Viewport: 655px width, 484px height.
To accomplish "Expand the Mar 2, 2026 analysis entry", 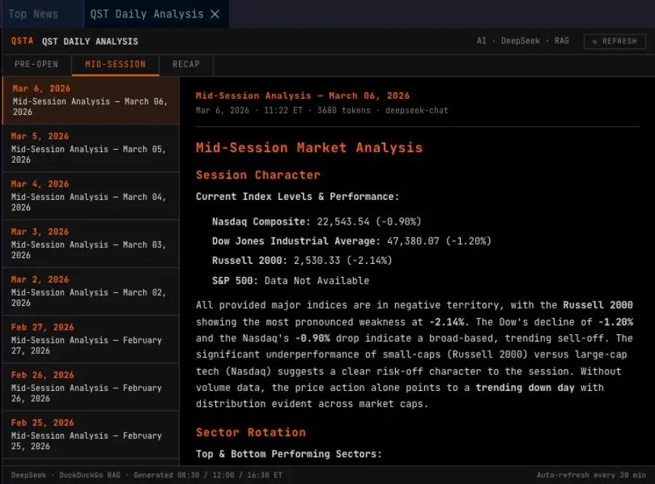I will pyautogui.click(x=90, y=291).
